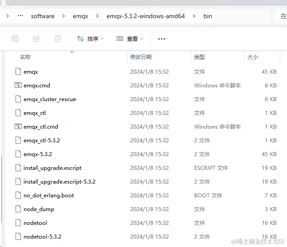Screen dimensions: 287x247
Task: Click the file icon of nodetool
Action: click(18, 223)
